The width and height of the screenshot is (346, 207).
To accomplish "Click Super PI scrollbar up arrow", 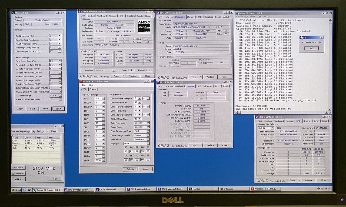I will coord(330,20).
